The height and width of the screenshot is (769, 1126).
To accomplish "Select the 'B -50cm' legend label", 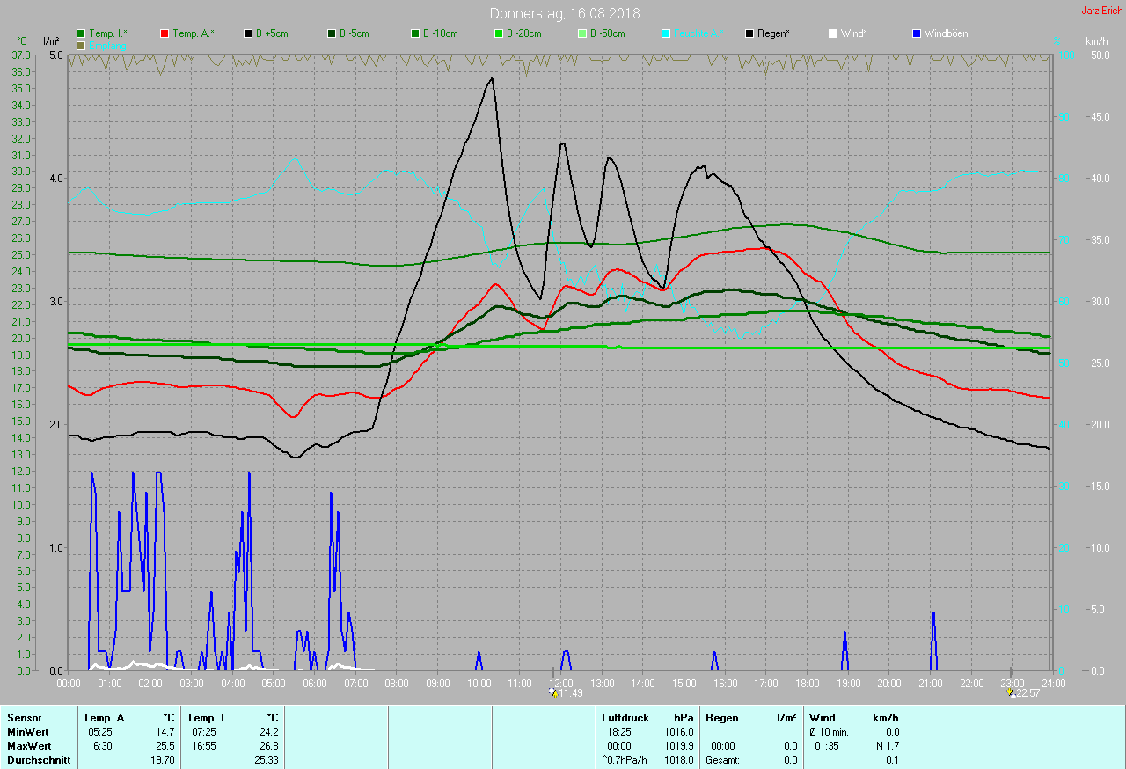I will [608, 33].
